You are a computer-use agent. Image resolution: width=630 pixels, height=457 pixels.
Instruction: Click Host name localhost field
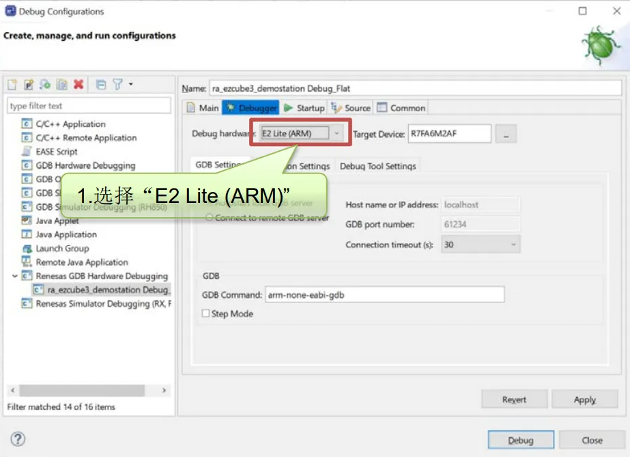coord(480,204)
